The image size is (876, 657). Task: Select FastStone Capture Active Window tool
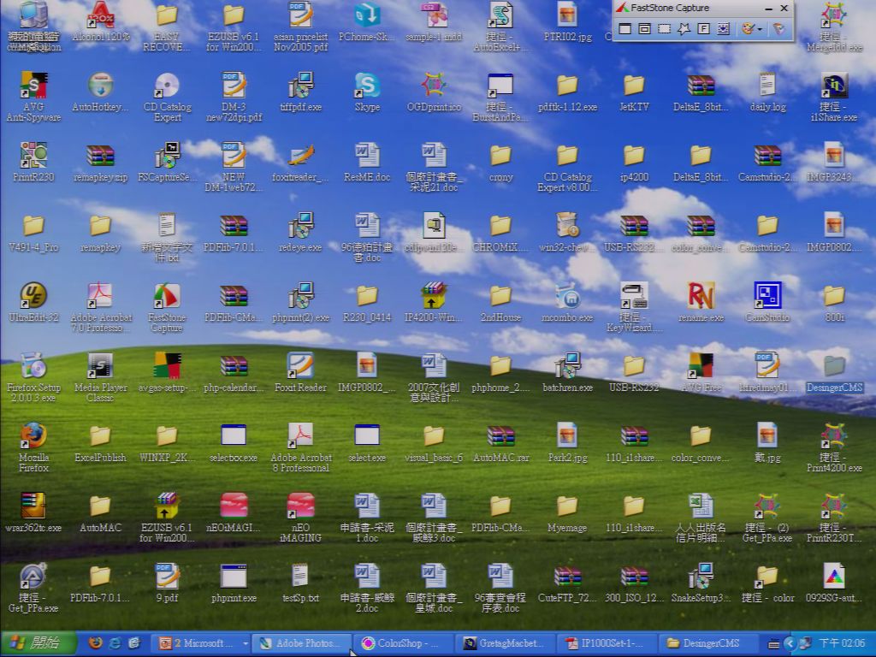[x=624, y=28]
